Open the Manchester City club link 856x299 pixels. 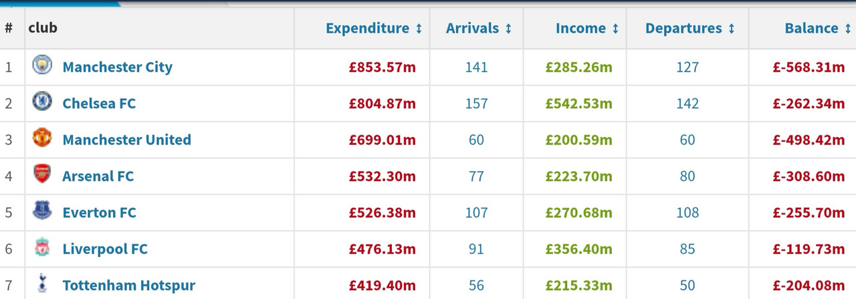[x=117, y=67]
